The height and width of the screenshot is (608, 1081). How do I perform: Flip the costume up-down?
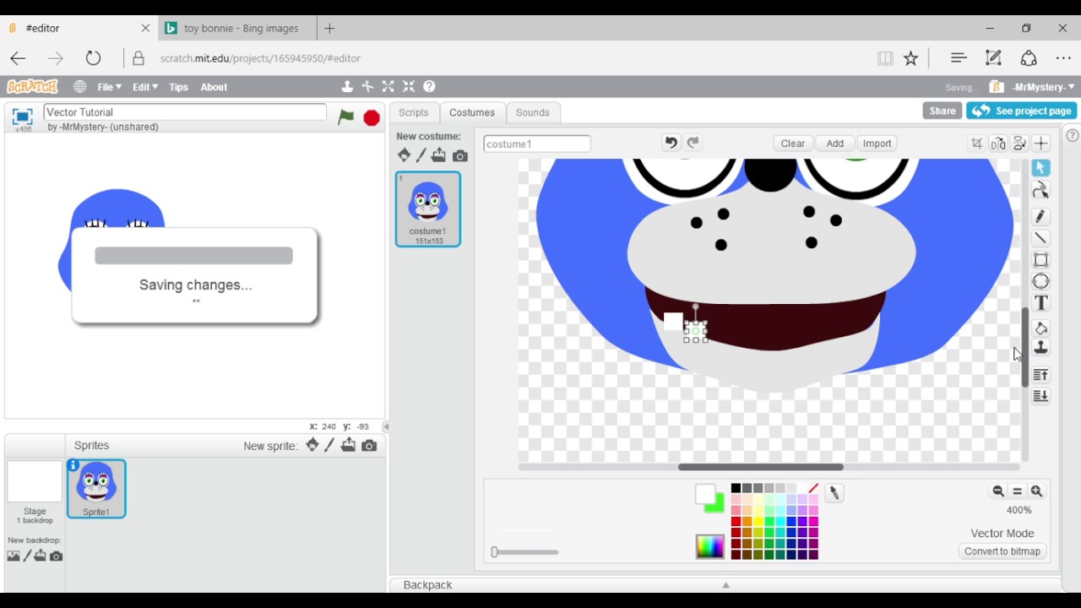tap(1019, 144)
